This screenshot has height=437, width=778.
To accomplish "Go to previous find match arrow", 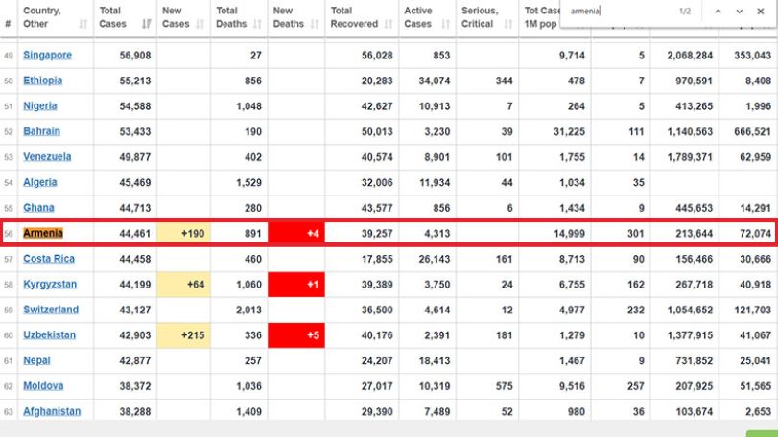I will click(718, 11).
